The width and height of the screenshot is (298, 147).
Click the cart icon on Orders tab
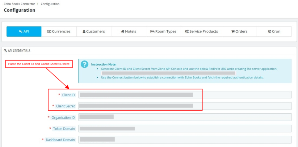[233, 31]
